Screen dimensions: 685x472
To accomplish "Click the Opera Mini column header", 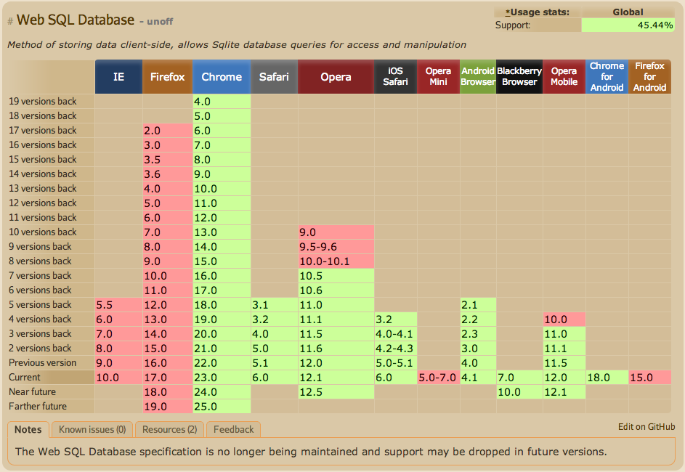I will coord(438,76).
